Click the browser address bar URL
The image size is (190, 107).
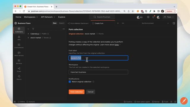point(76,11)
